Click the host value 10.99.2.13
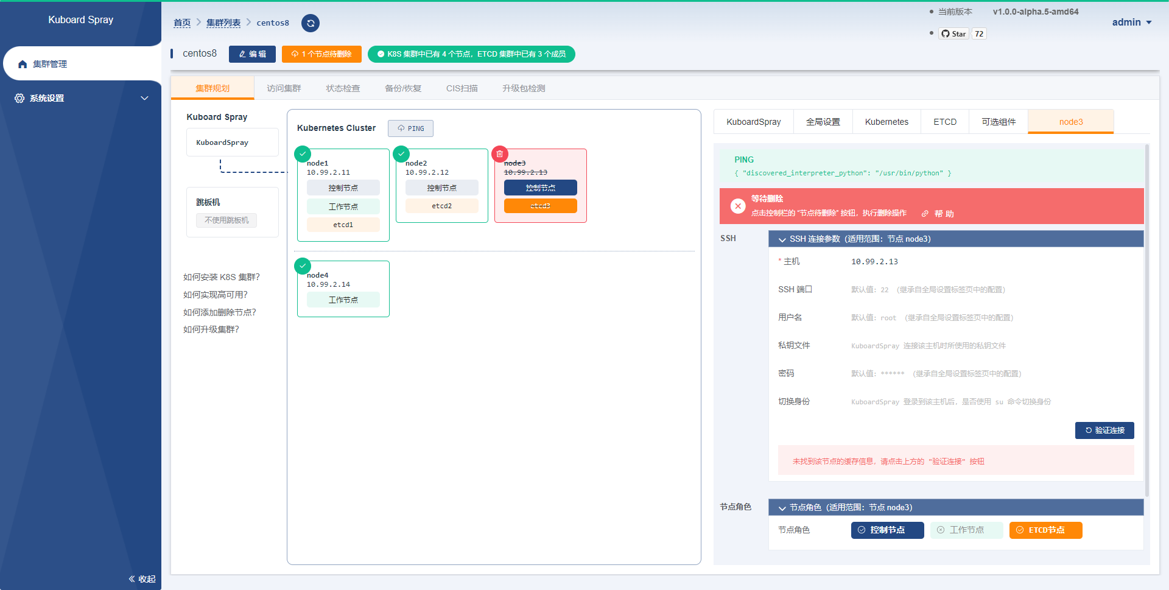 (874, 262)
